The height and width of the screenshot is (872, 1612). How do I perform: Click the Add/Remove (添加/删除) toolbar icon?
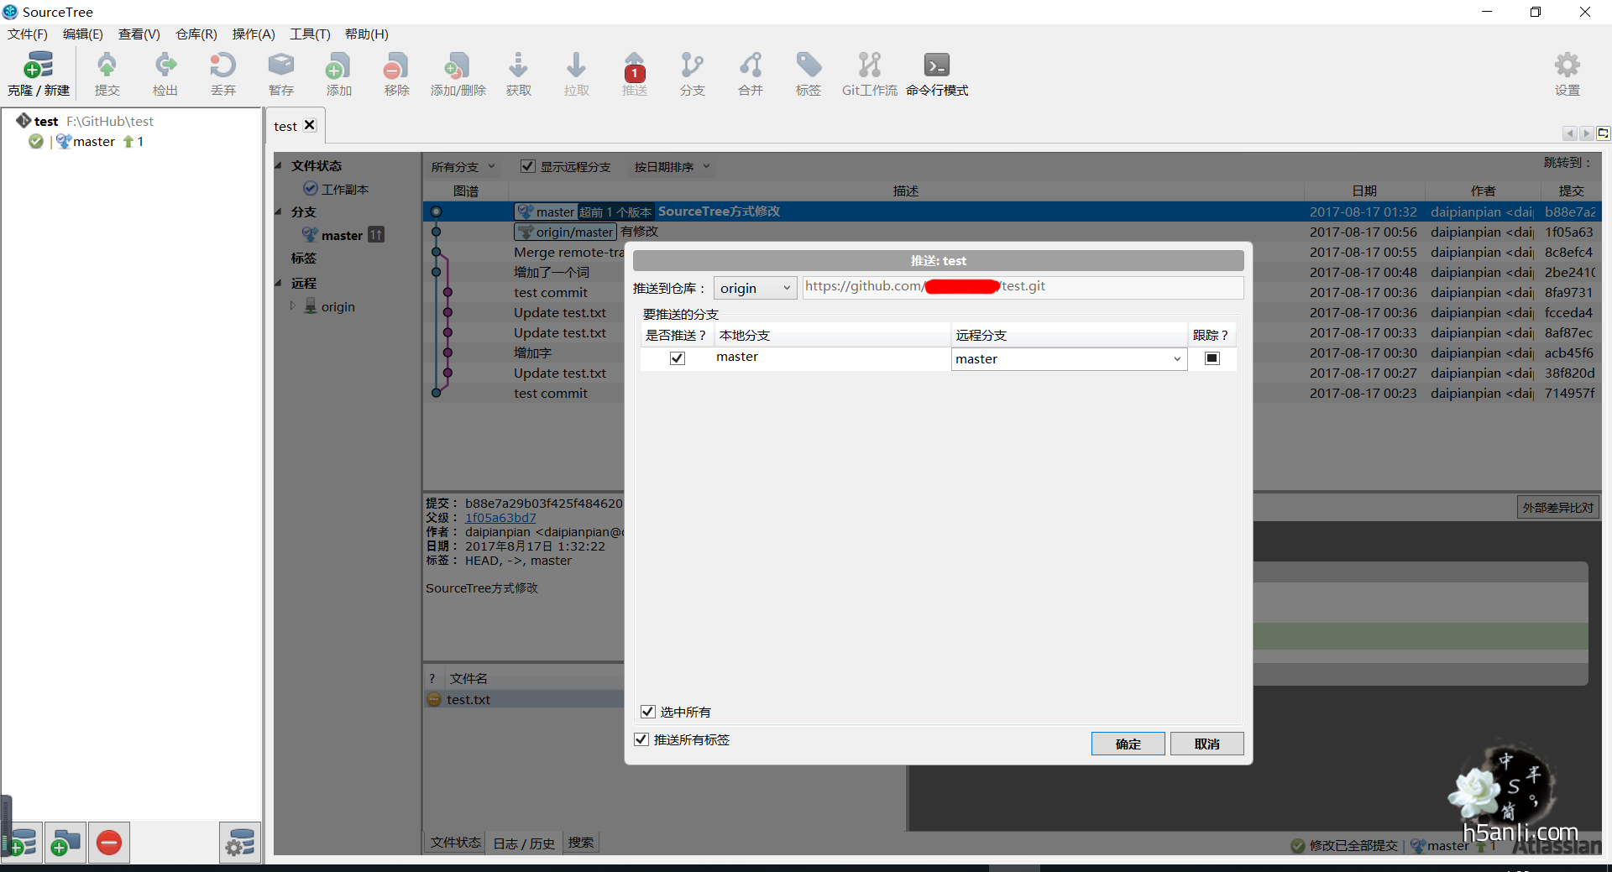click(458, 73)
